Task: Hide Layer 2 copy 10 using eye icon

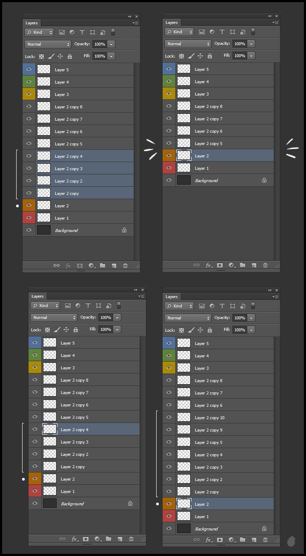Action: (x=169, y=417)
